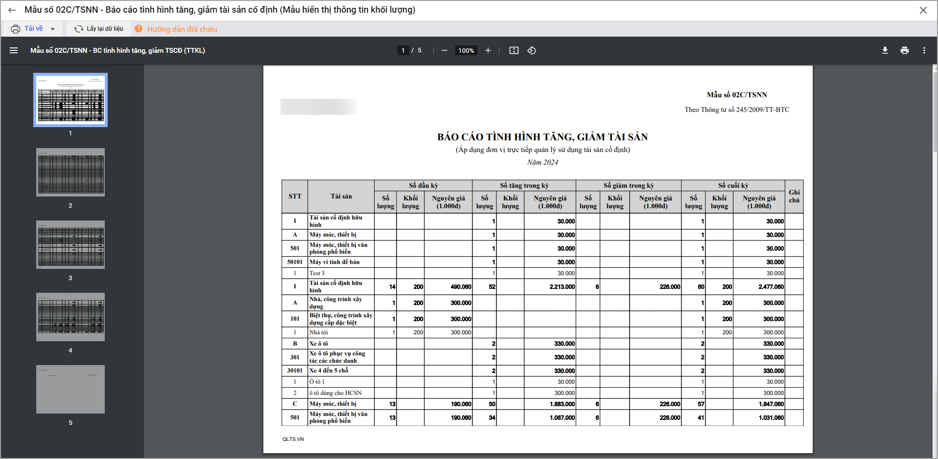Close the report preview window
The image size is (938, 459).
923,10
